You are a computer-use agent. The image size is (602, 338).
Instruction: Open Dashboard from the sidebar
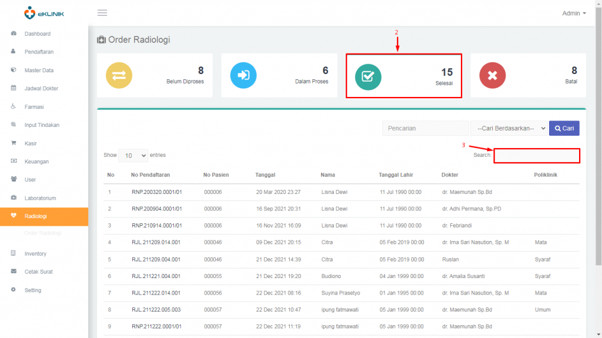pos(37,34)
